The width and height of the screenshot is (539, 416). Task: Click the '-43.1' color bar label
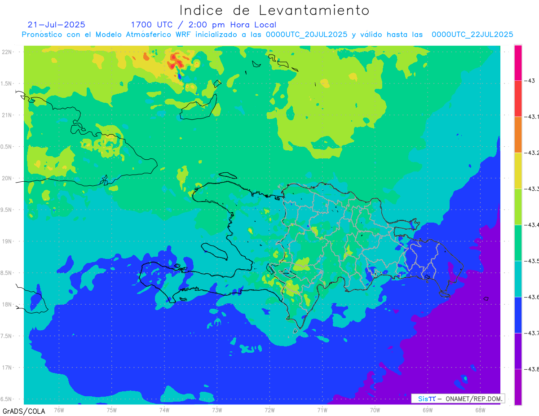[x=532, y=117]
